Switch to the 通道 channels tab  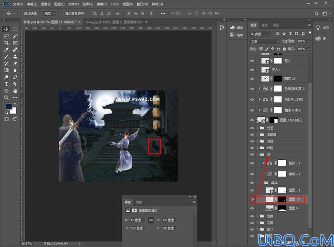tap(264, 25)
